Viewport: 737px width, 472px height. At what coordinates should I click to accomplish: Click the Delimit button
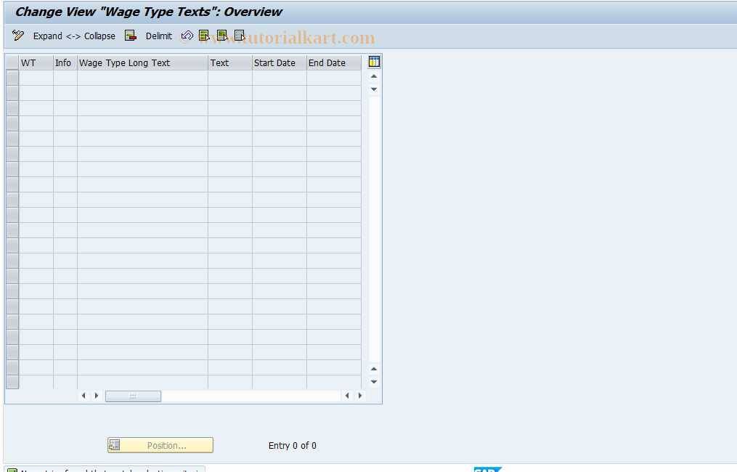(x=159, y=36)
